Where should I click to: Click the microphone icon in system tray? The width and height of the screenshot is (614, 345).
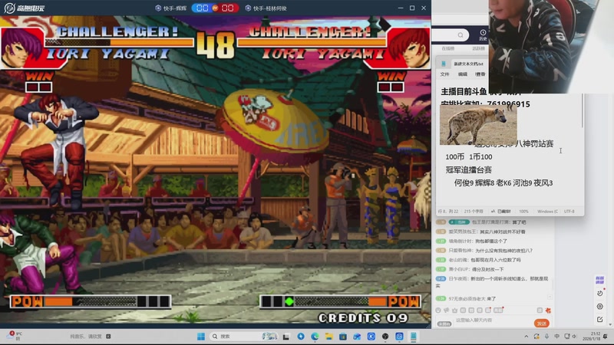546,337
